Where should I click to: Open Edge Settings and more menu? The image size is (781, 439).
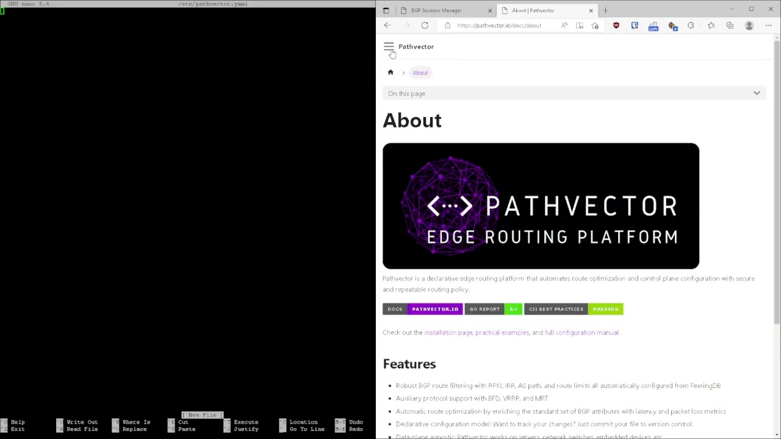coord(769,26)
